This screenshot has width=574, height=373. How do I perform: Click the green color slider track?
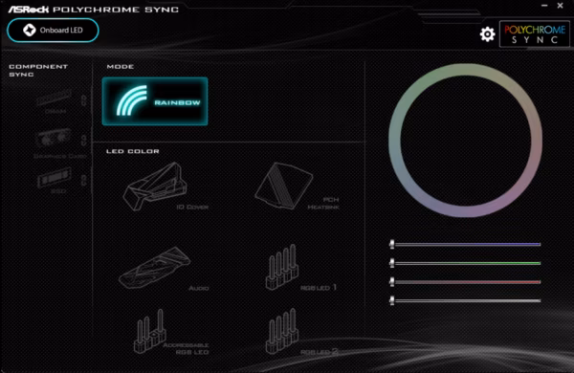click(x=468, y=263)
